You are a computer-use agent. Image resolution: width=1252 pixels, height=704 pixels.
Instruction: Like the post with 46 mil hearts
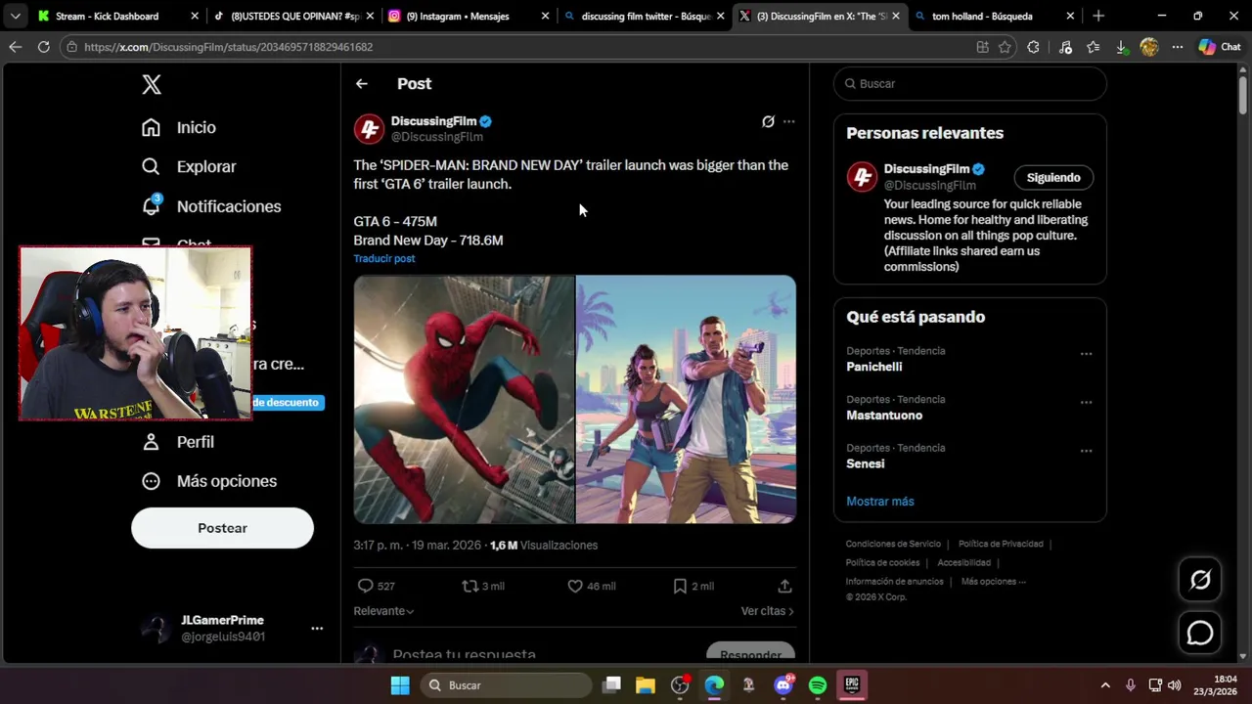click(575, 586)
